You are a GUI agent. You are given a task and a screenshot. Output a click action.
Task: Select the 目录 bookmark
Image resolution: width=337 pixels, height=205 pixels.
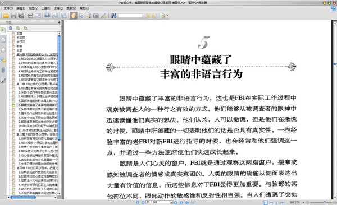click(19, 50)
